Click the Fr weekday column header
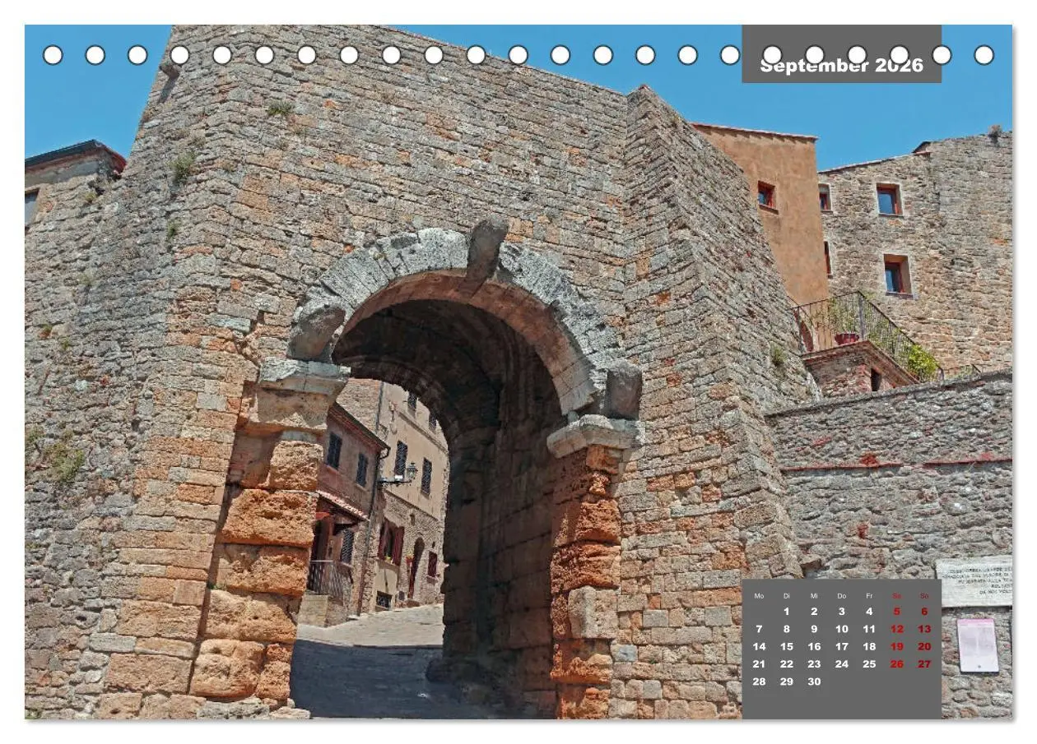 [x=869, y=595]
